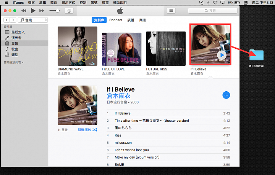
Task: Click the input method icon in menu bar
Action: [246, 3]
